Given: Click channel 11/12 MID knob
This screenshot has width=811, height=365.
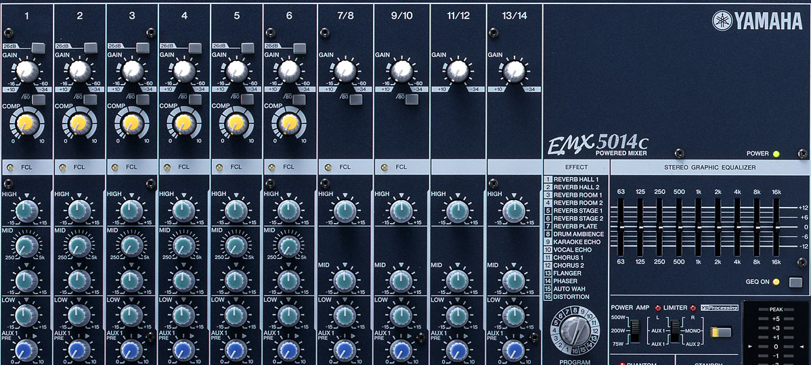Looking at the screenshot, I should click(457, 281).
